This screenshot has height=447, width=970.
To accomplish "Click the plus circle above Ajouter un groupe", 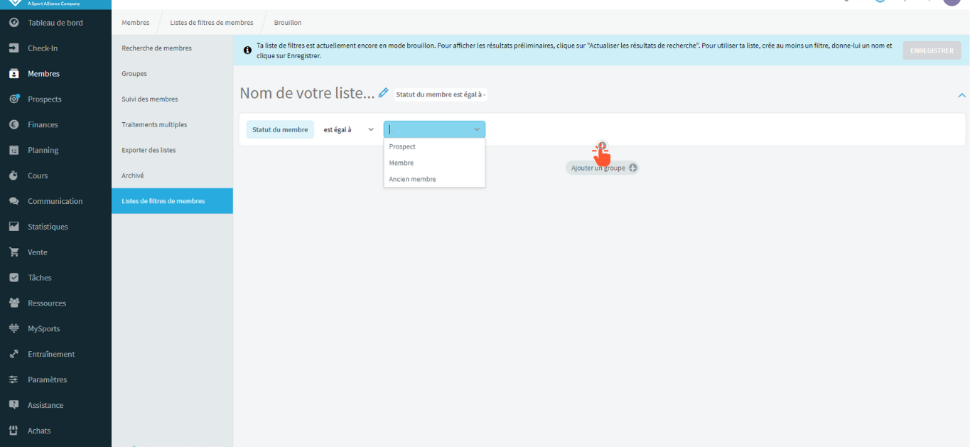I will tap(602, 146).
